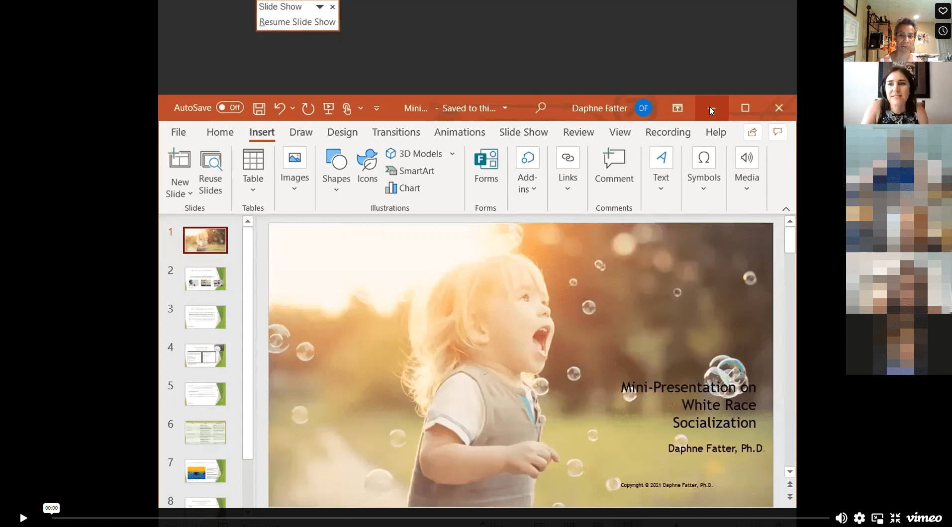
Task: Click the Undo arrow icon
Action: 280,108
